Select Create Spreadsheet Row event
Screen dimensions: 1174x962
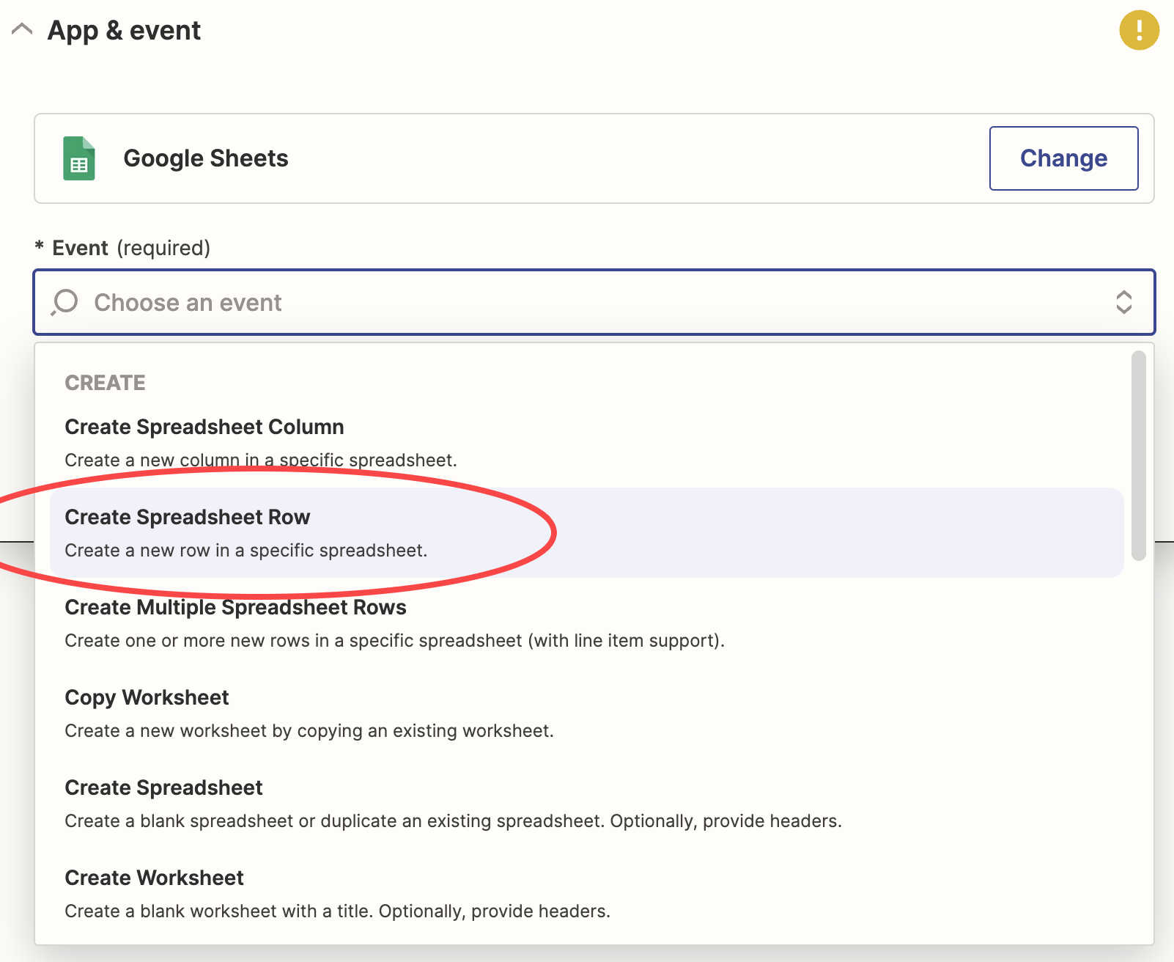586,533
